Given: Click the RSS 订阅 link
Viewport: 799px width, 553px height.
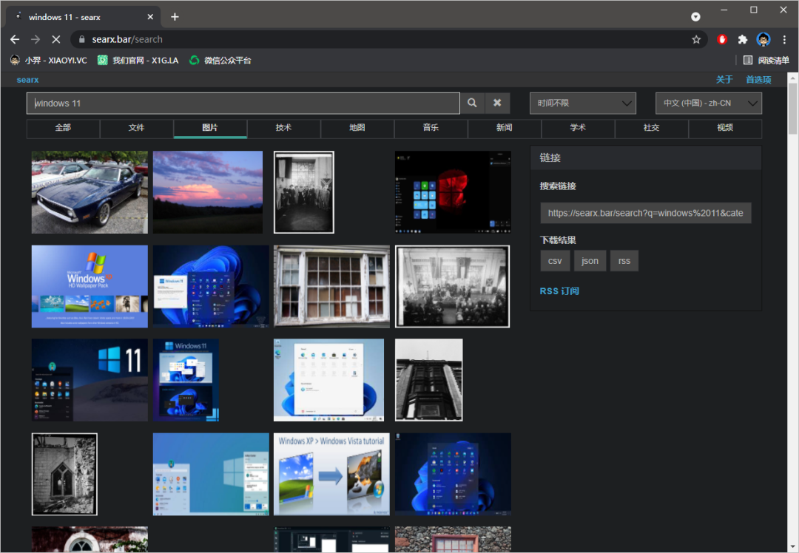Looking at the screenshot, I should tap(559, 291).
